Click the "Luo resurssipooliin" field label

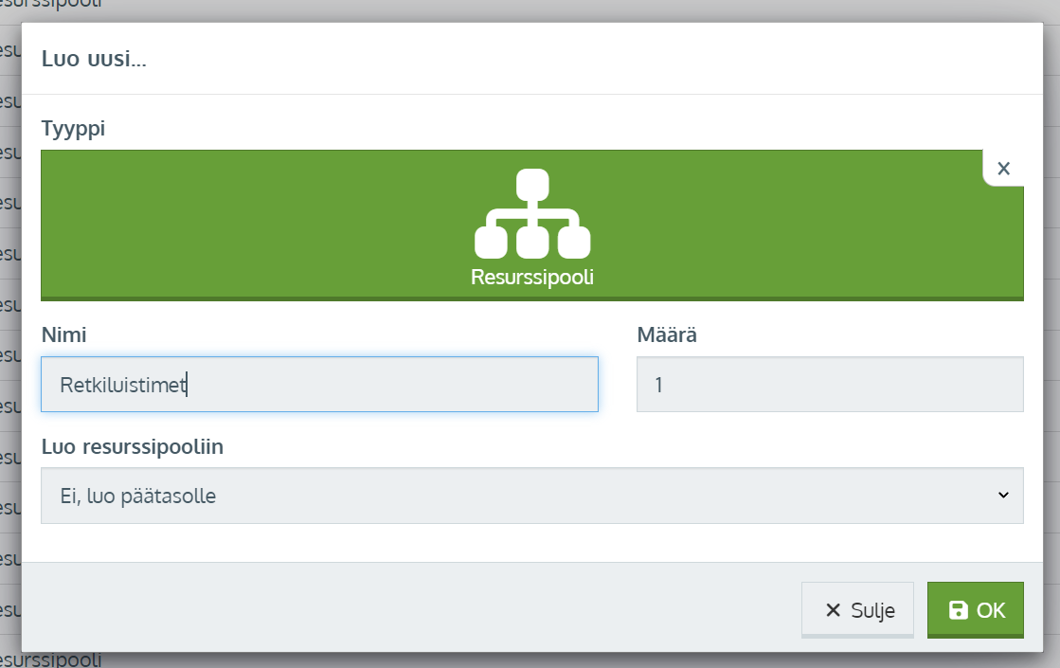133,447
